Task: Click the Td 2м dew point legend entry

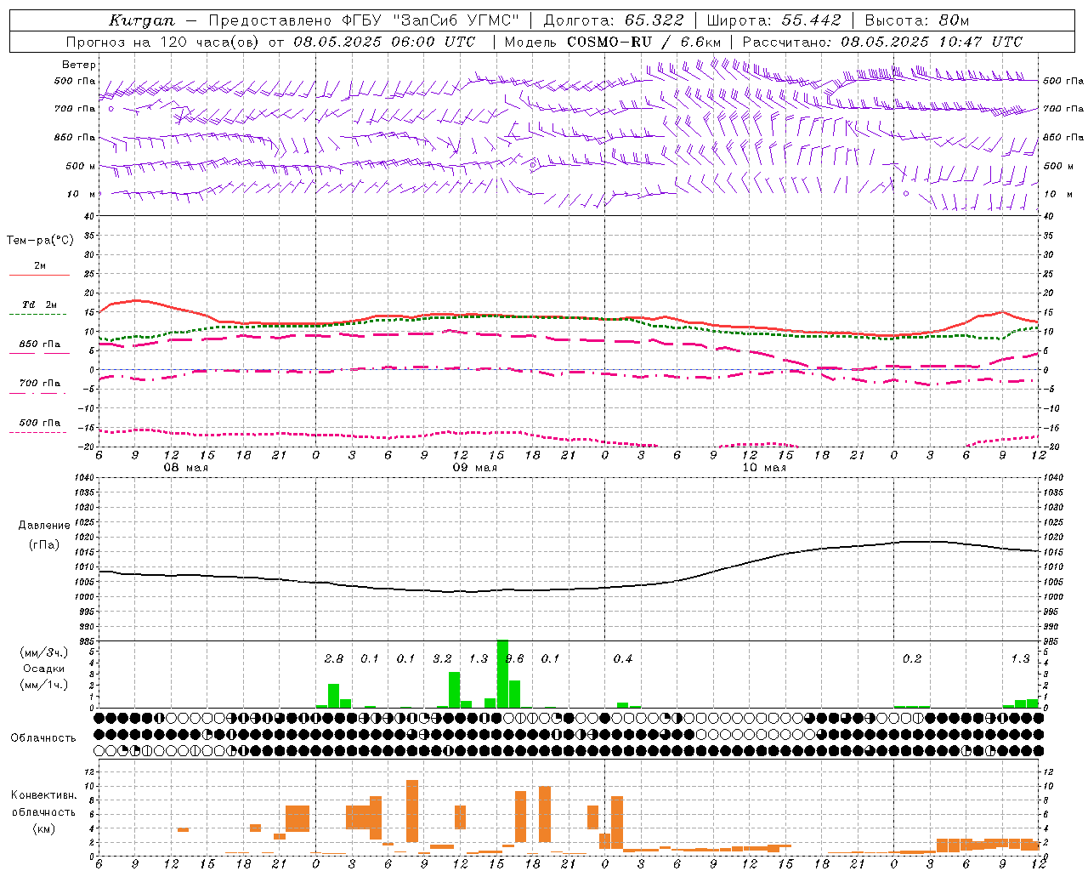Action: 40,305
